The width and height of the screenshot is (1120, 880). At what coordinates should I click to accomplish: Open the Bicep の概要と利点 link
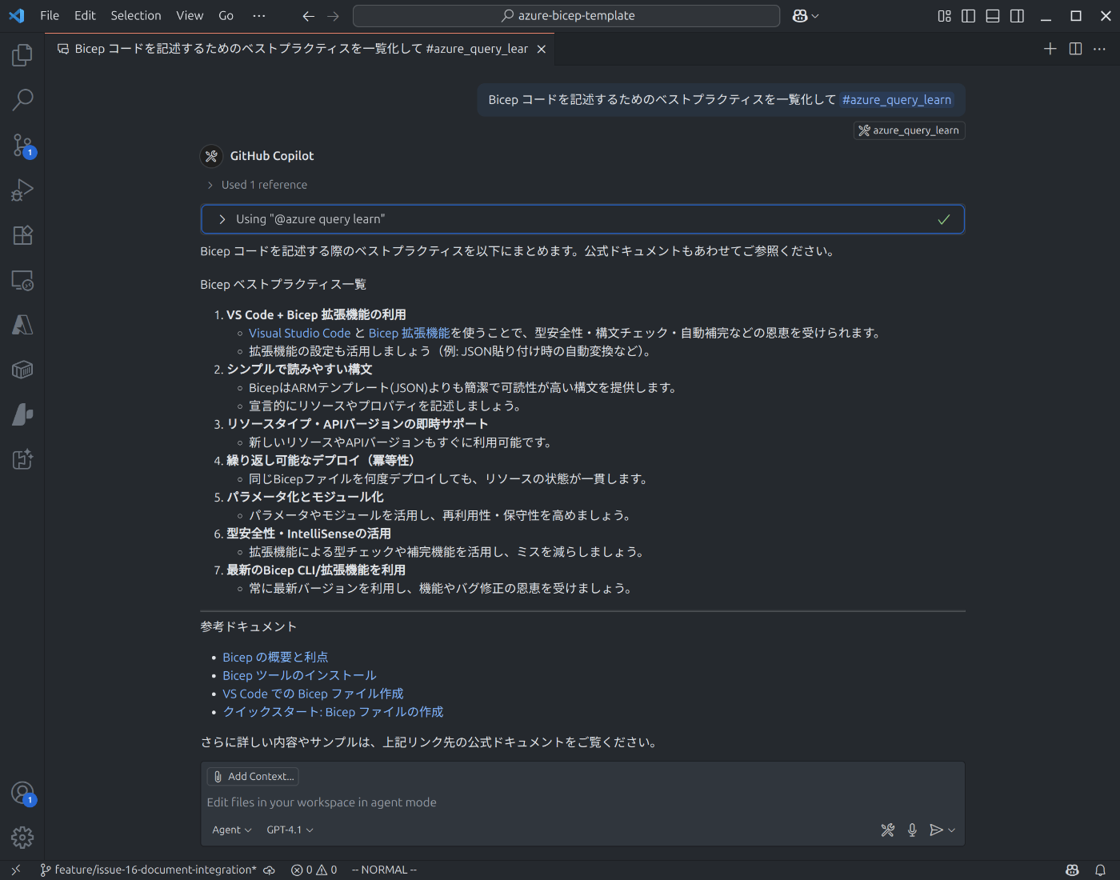(275, 658)
